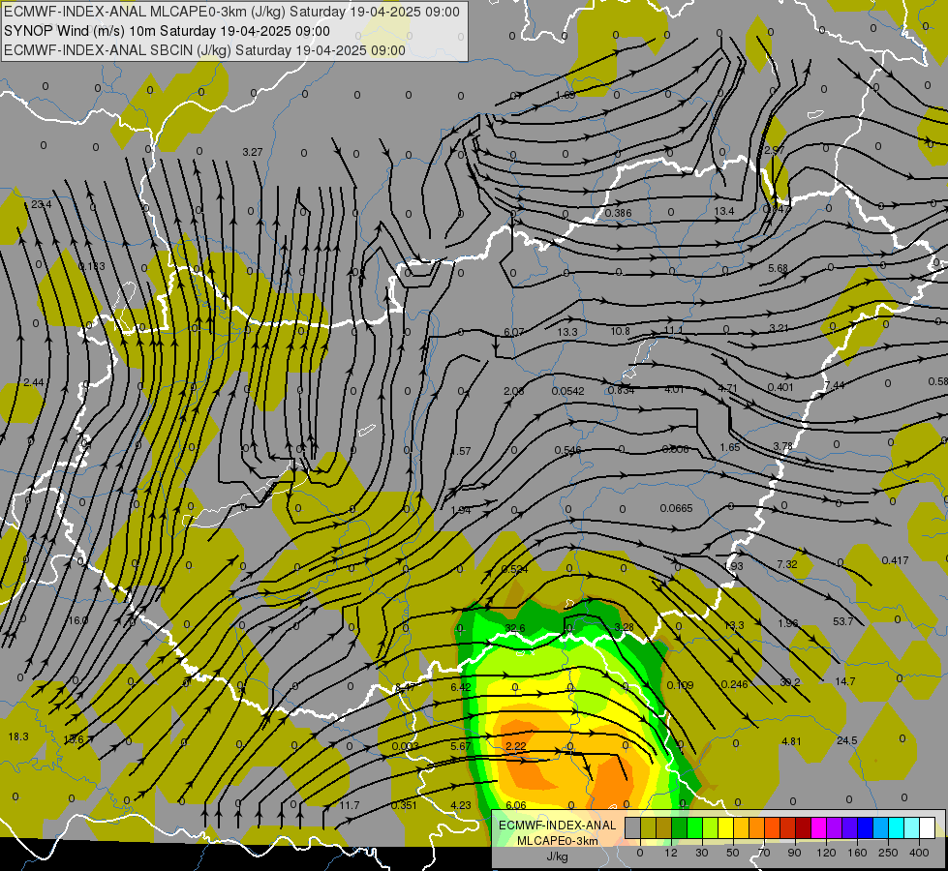Click the magenta legend swatch

click(819, 827)
